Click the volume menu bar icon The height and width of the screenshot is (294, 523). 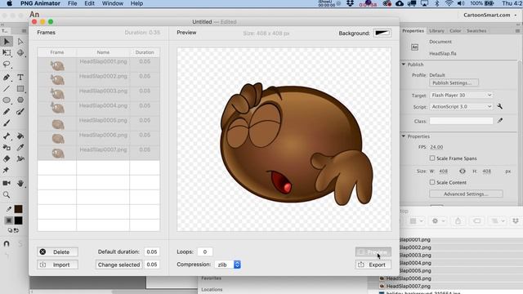point(461,3)
